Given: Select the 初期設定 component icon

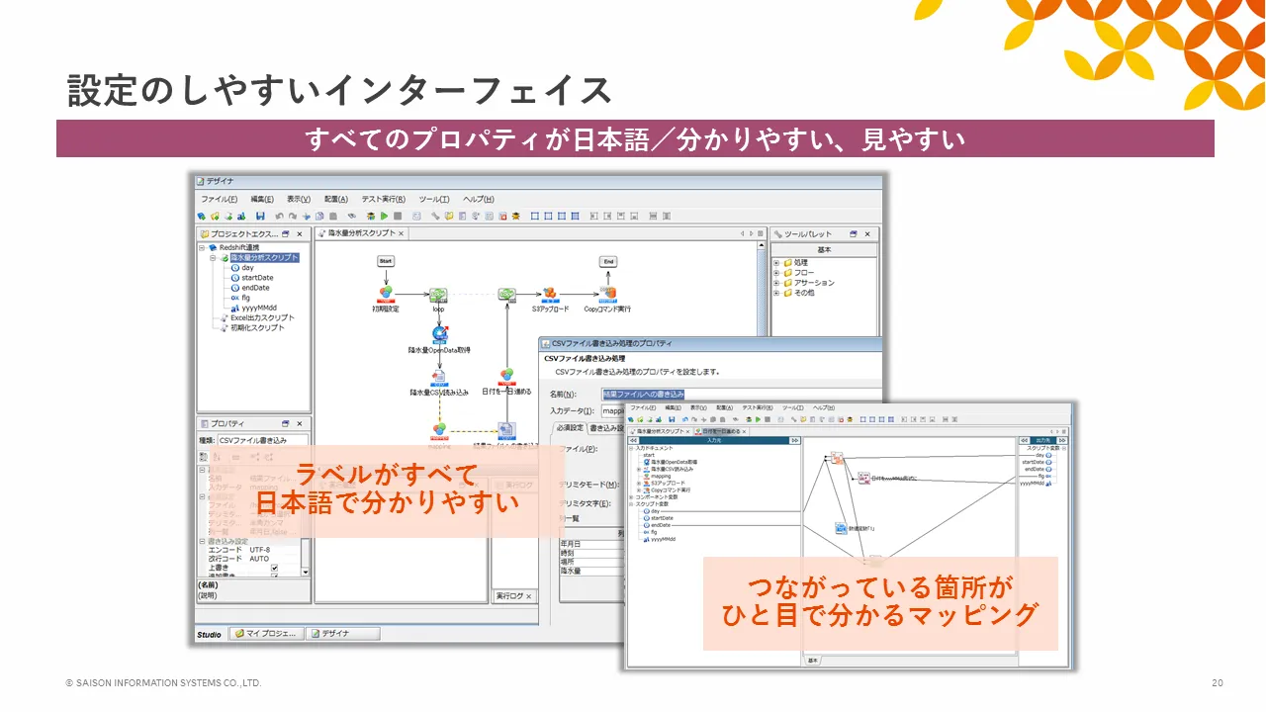Looking at the screenshot, I should [386, 294].
